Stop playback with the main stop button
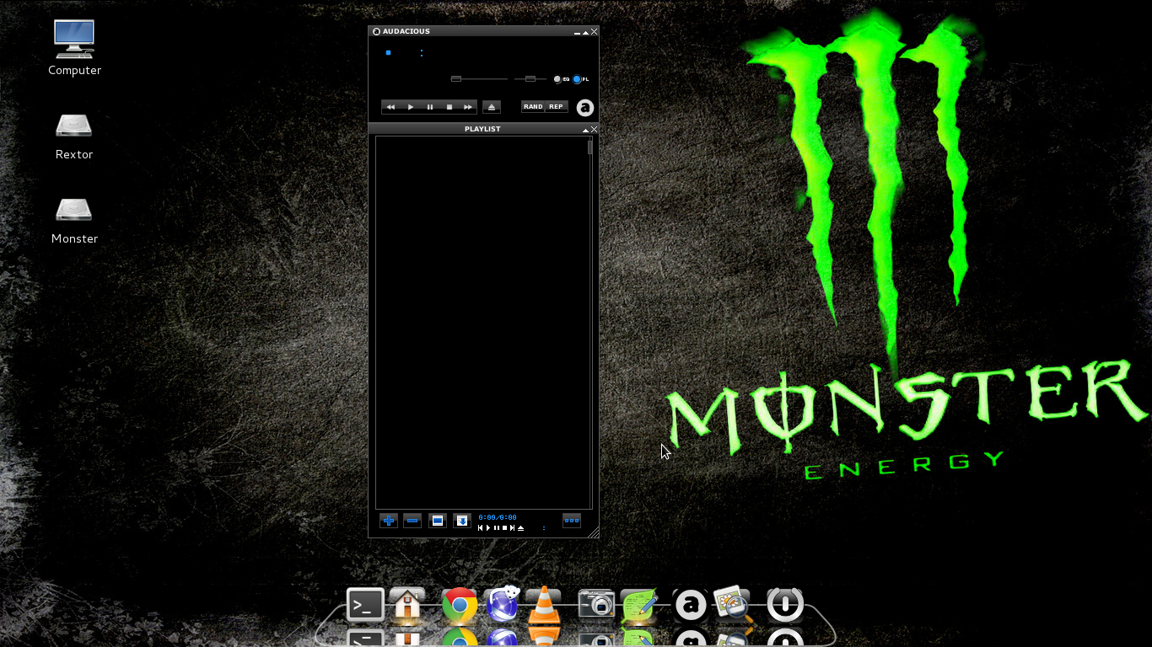This screenshot has height=647, width=1152. pos(449,107)
